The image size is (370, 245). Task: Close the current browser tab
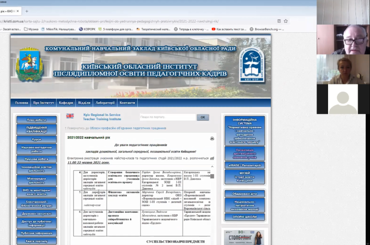click(18, 11)
